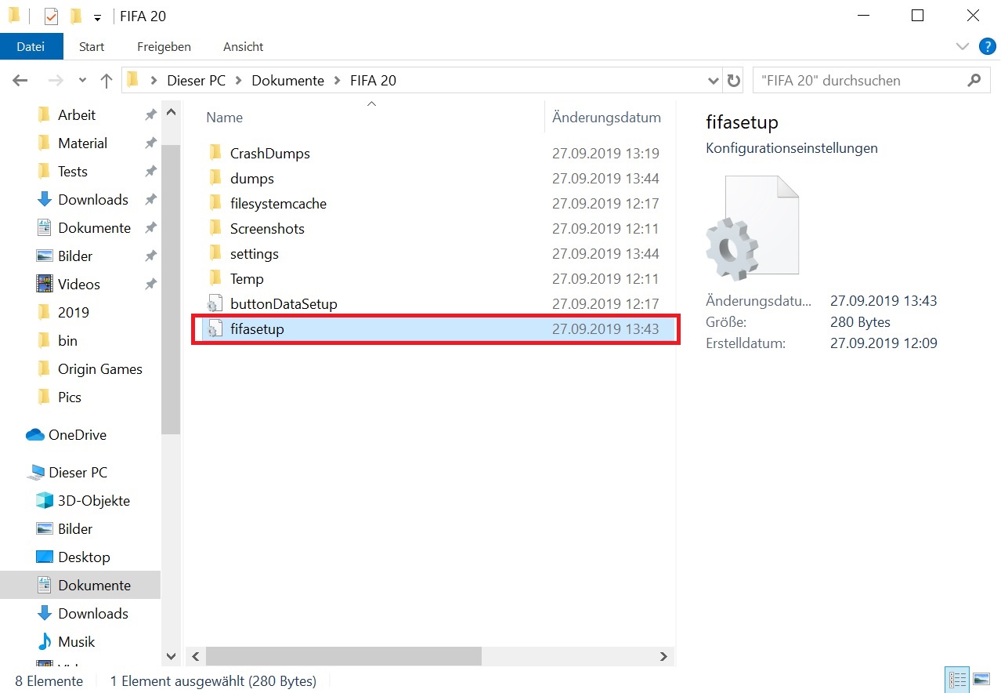Expand the ribbon with the chevron
Viewport: 1001px width, 693px height.
963,46
